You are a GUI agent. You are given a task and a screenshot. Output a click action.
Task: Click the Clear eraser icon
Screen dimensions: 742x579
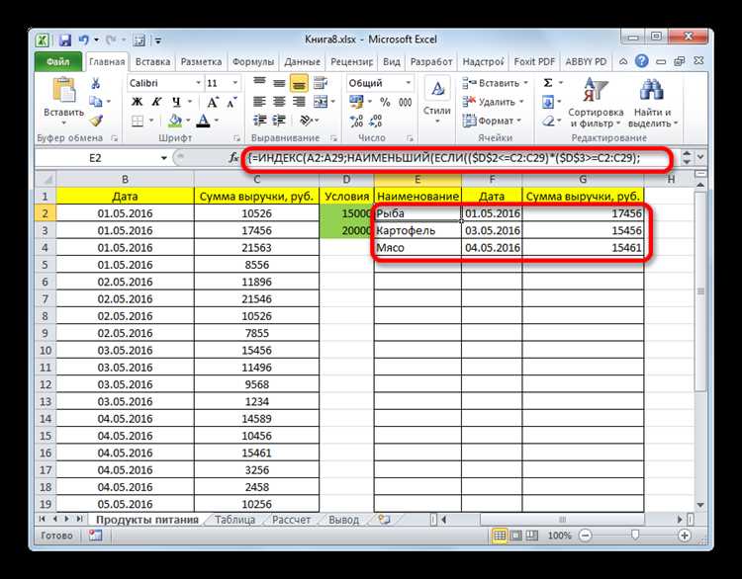548,121
